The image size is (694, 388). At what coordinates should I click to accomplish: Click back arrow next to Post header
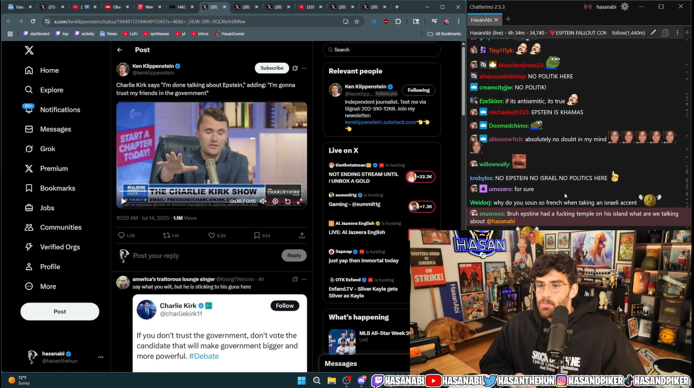[120, 50]
